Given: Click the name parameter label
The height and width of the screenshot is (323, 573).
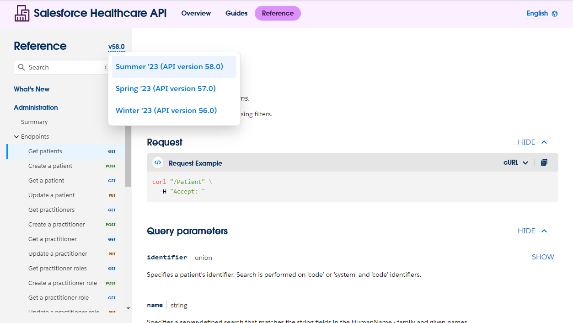Looking at the screenshot, I should [155, 305].
